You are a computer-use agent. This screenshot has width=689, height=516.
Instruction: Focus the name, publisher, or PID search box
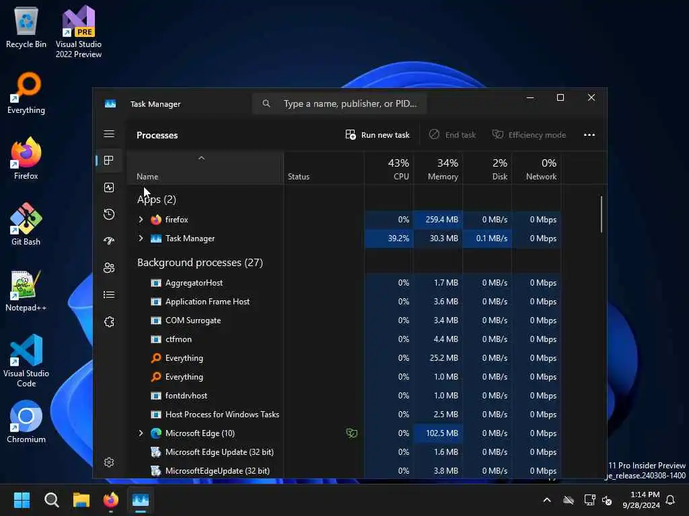[x=339, y=103]
